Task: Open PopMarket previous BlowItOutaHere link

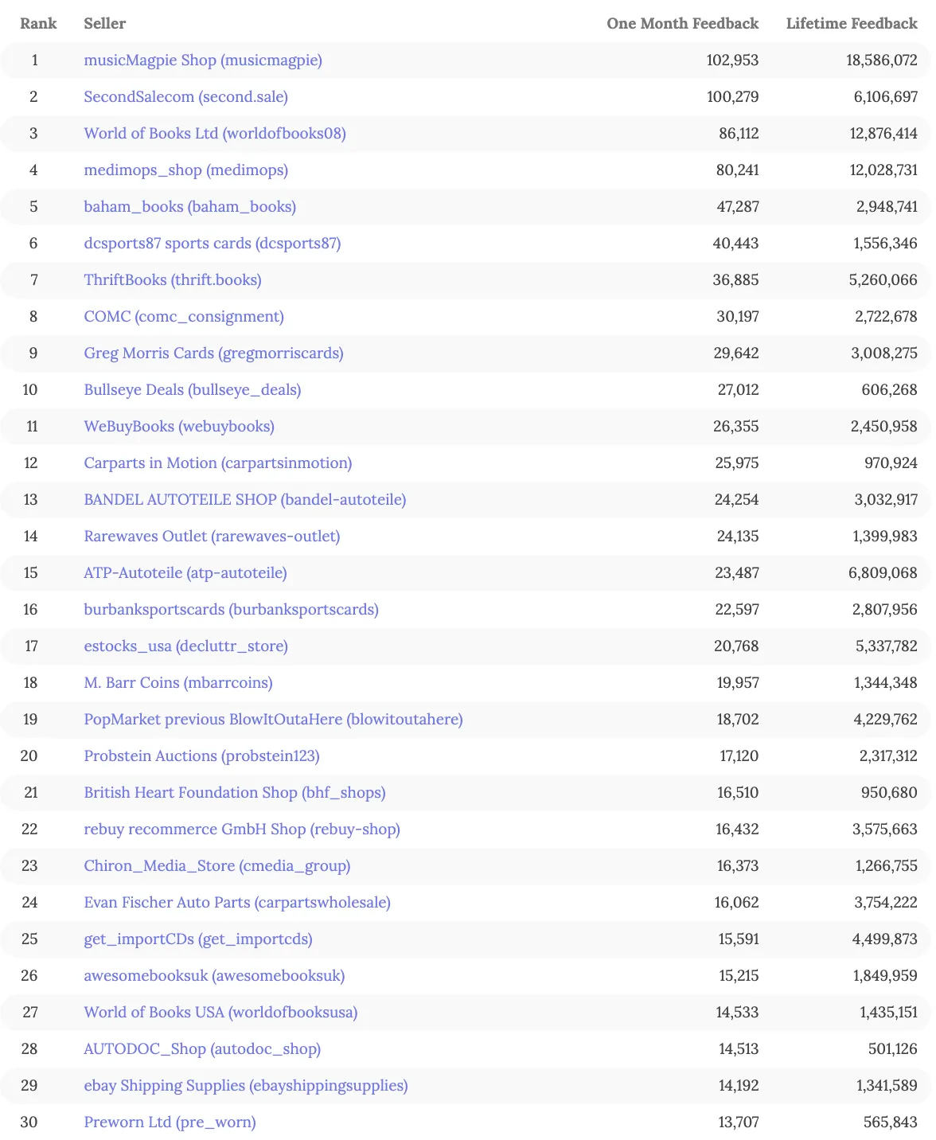Action: tap(274, 720)
